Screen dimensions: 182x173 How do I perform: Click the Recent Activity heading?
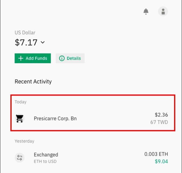[x=33, y=81]
